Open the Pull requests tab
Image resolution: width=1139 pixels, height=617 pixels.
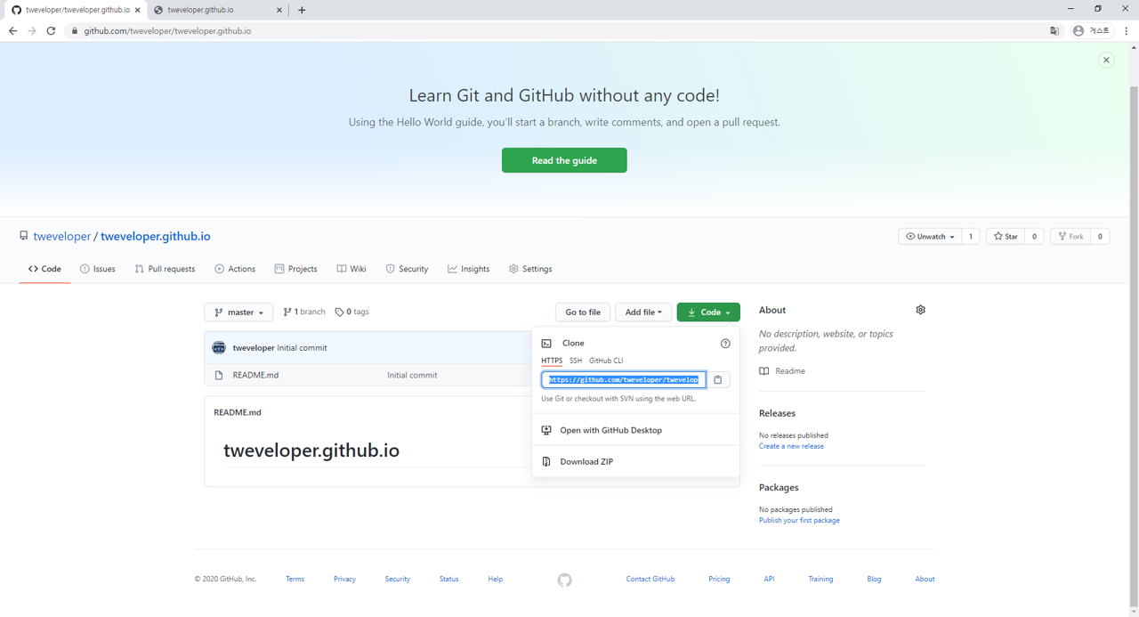(165, 269)
